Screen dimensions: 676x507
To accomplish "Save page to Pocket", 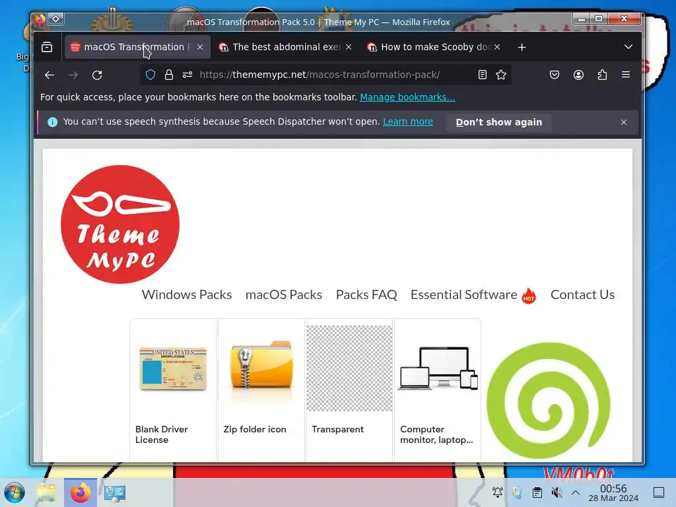I will pos(555,75).
